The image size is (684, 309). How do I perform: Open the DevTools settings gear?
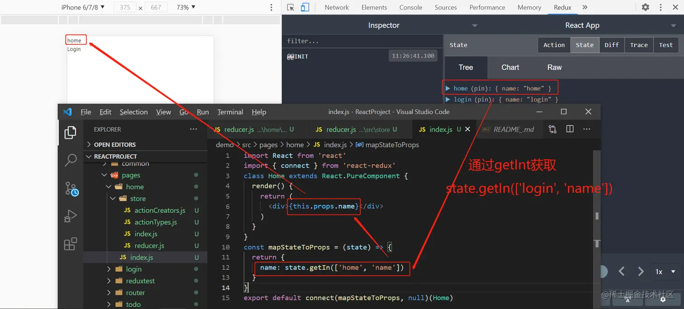click(x=646, y=7)
